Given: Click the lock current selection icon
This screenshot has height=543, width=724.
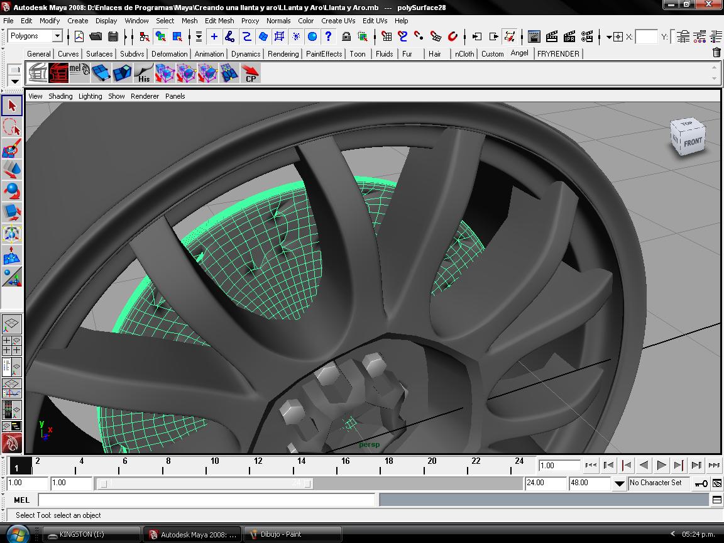Looking at the screenshot, I should (x=346, y=36).
